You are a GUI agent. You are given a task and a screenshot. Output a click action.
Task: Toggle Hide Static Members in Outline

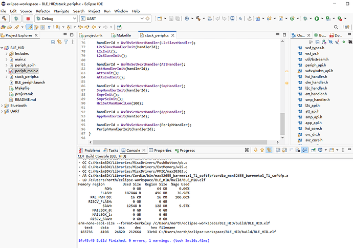coord(337,42)
